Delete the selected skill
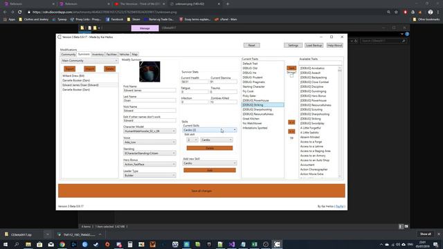Image resolution: width=443 pixels, height=249 pixels. coord(210,148)
